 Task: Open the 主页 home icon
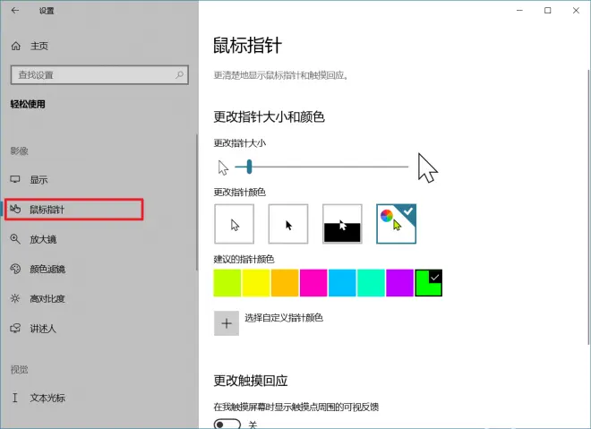point(16,46)
